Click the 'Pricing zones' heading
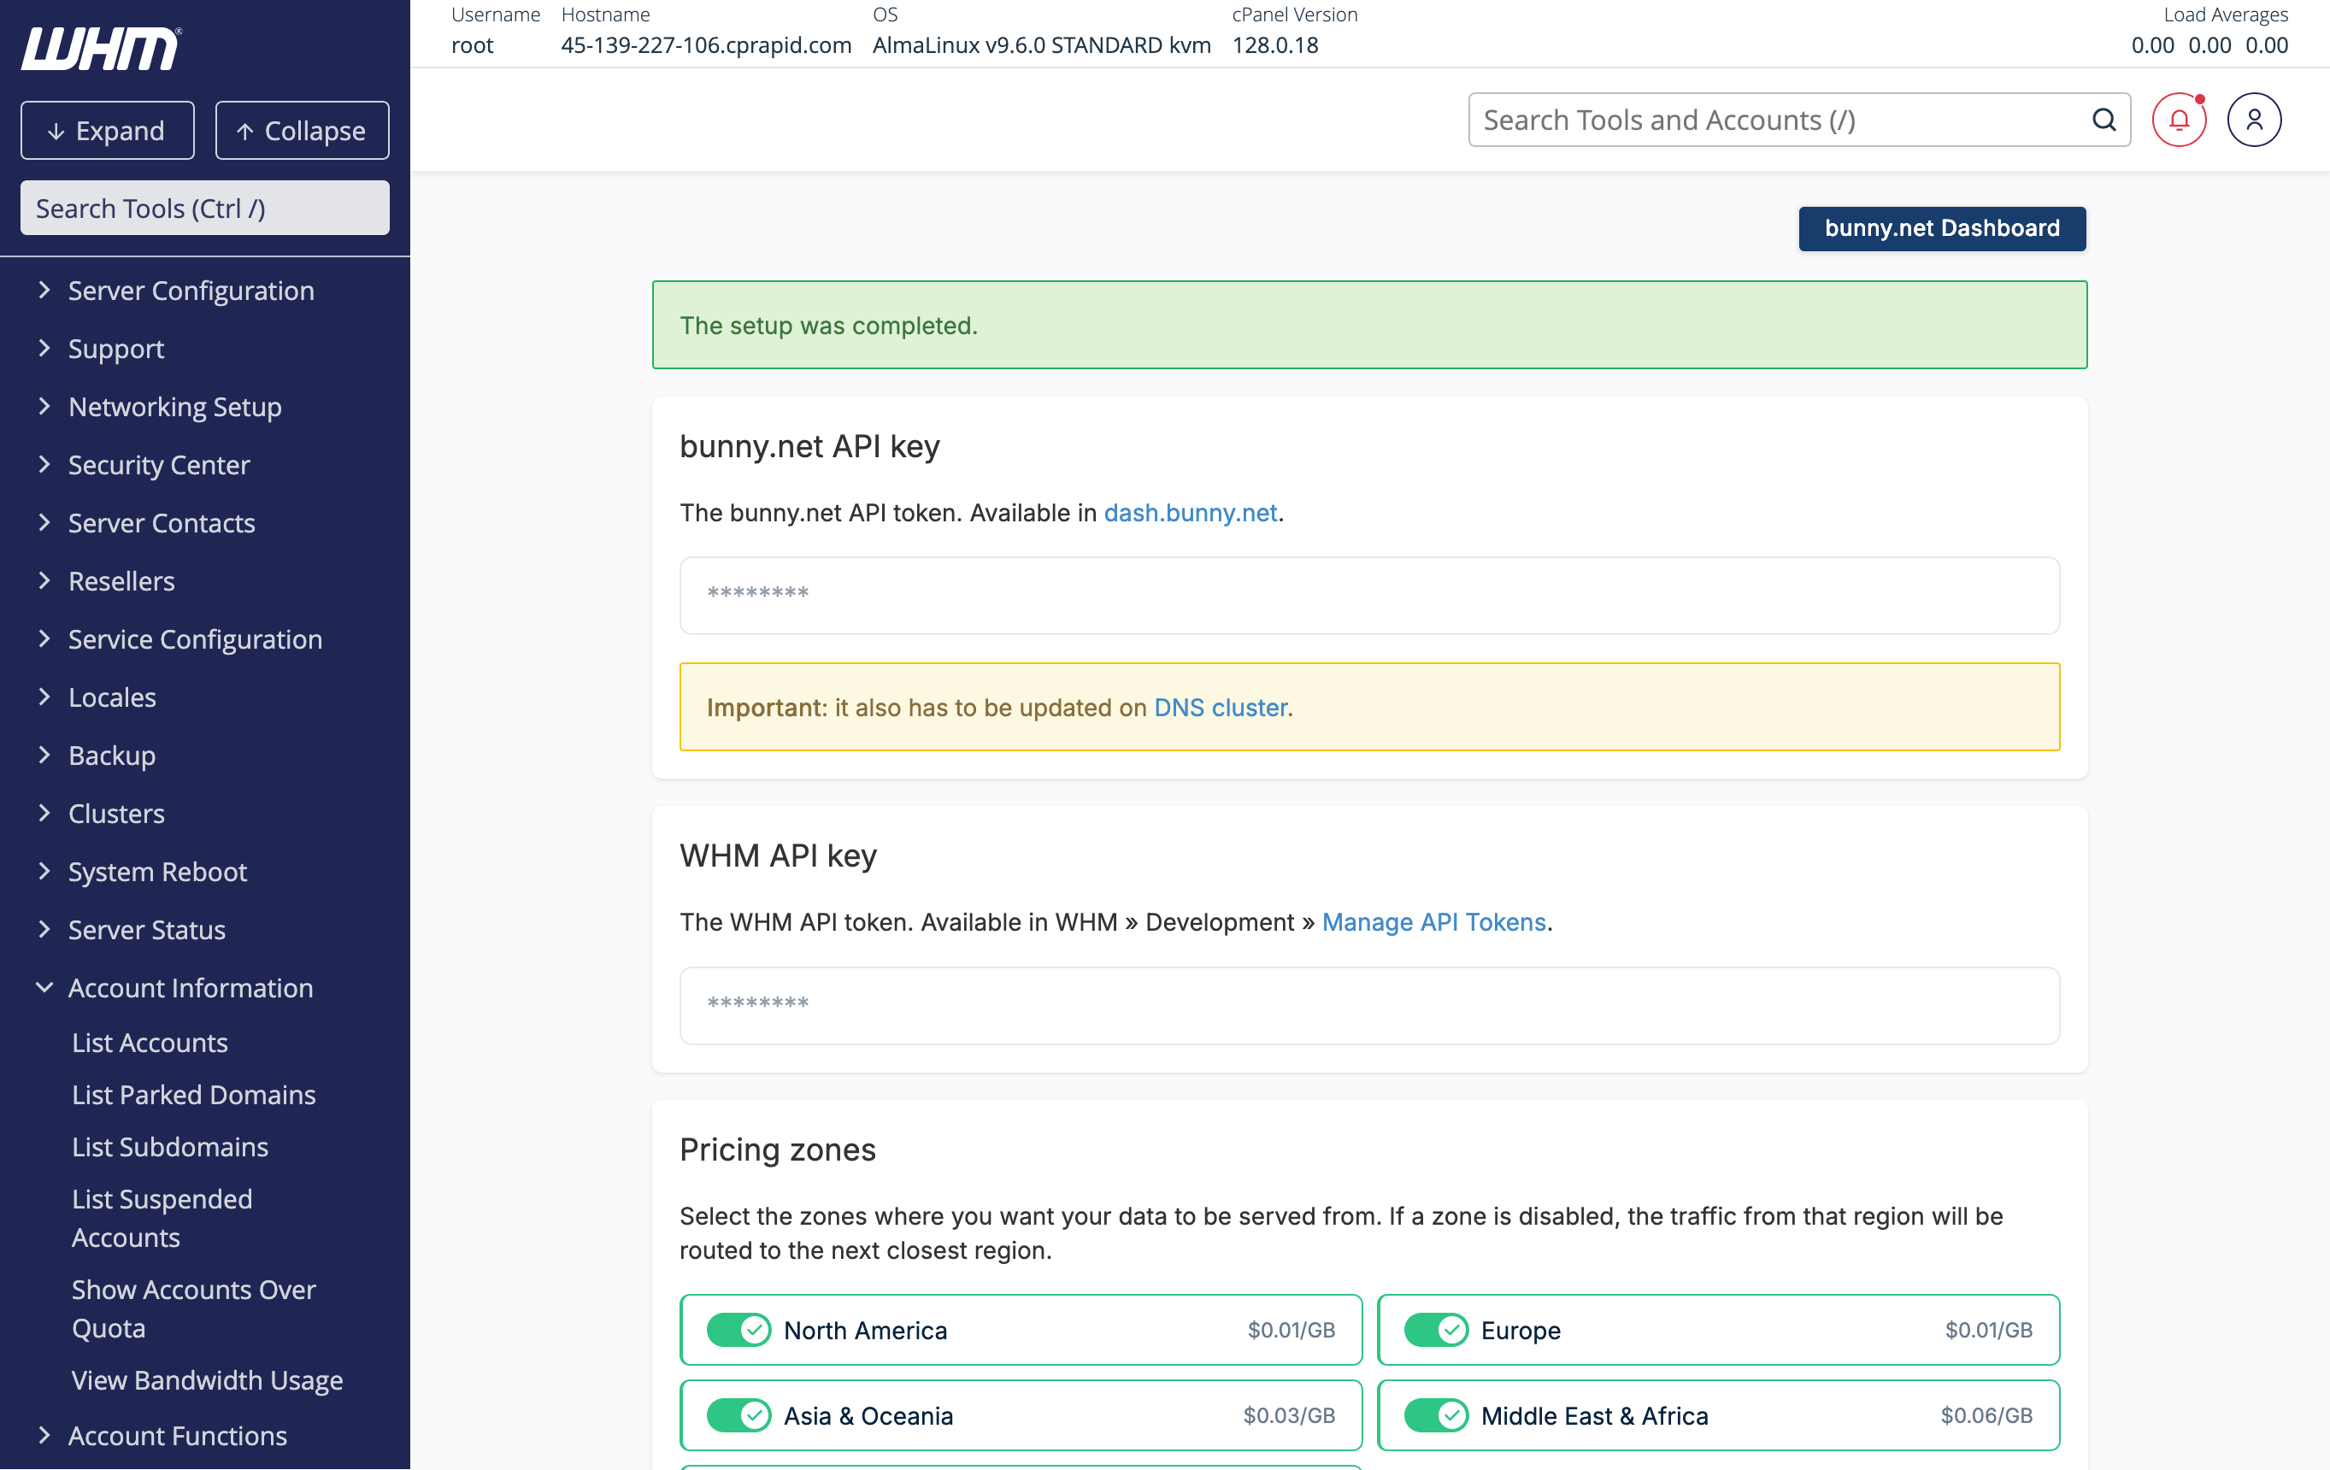Image resolution: width=2330 pixels, height=1470 pixels. 777,1149
